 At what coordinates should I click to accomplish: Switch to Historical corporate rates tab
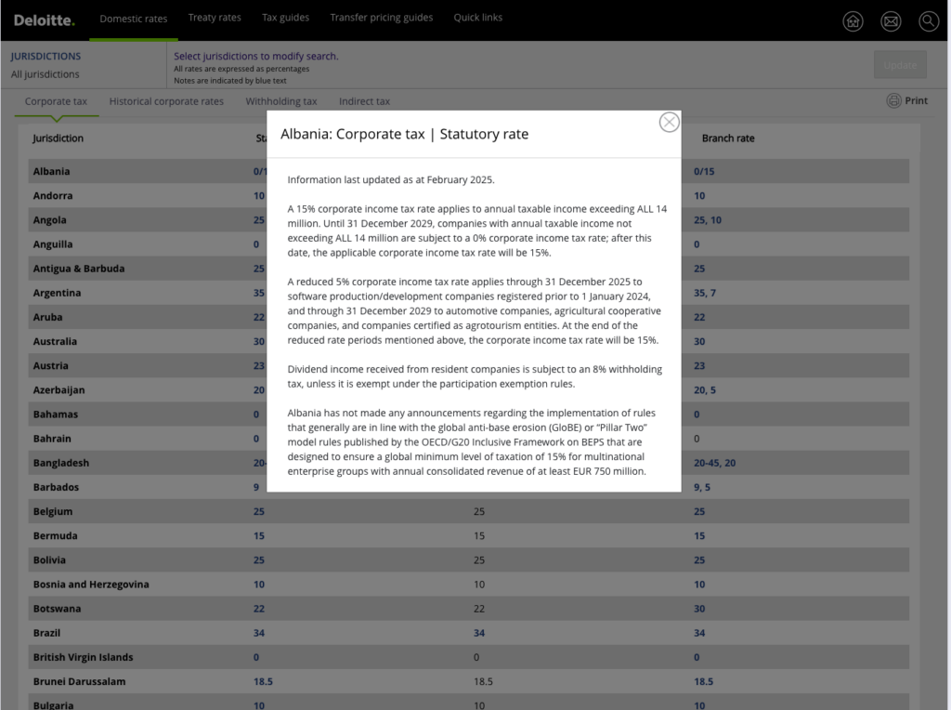(x=166, y=101)
